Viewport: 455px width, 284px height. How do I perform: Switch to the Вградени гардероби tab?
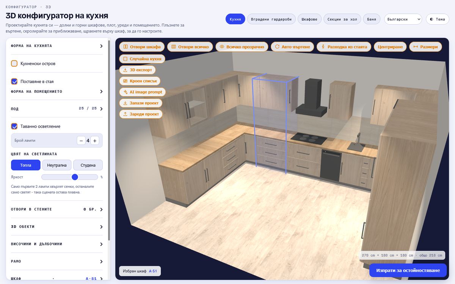pos(271,19)
